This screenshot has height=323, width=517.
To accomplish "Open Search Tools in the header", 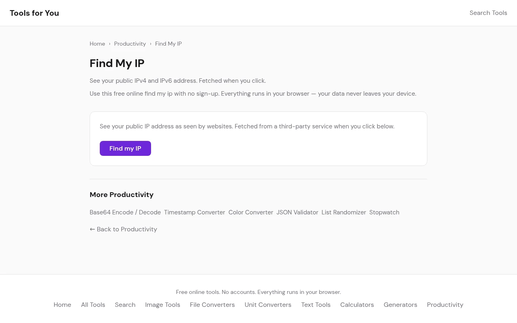I will pos(488,13).
